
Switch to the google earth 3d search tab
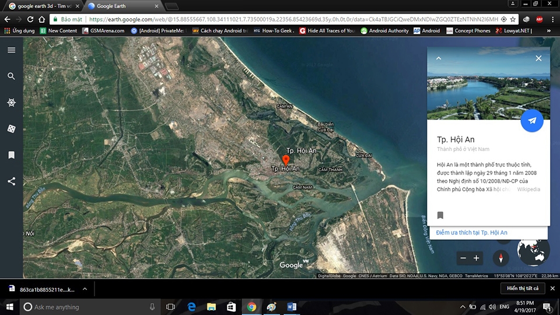44,6
